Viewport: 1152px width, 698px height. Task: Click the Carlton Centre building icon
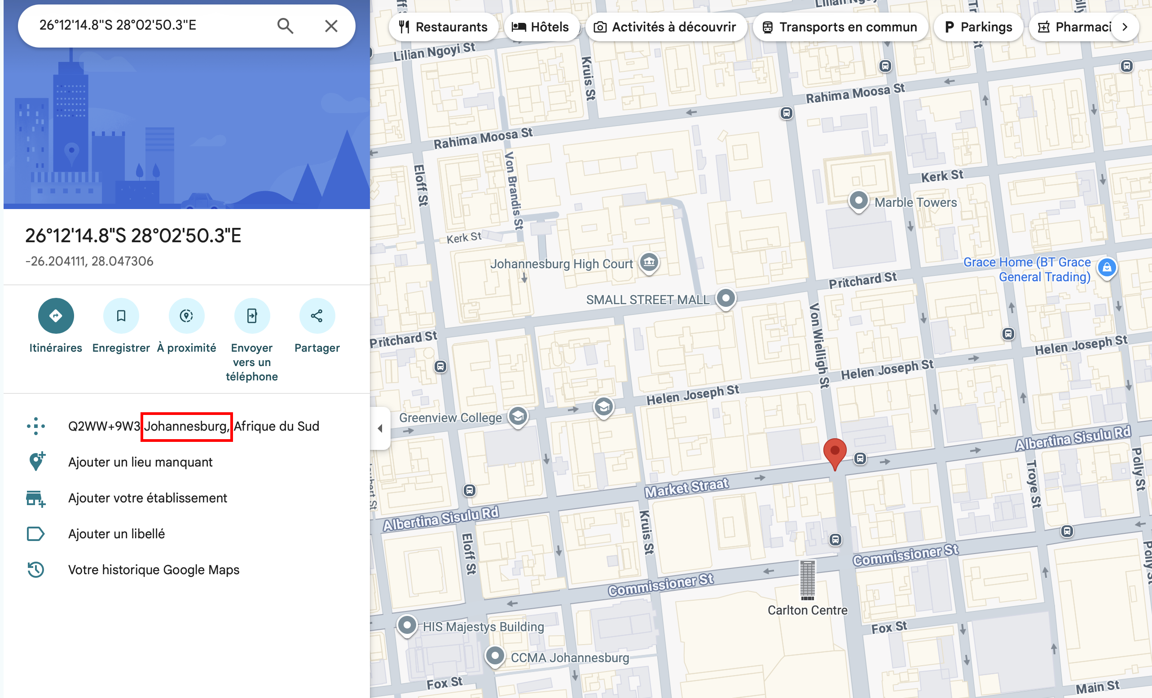click(x=807, y=580)
